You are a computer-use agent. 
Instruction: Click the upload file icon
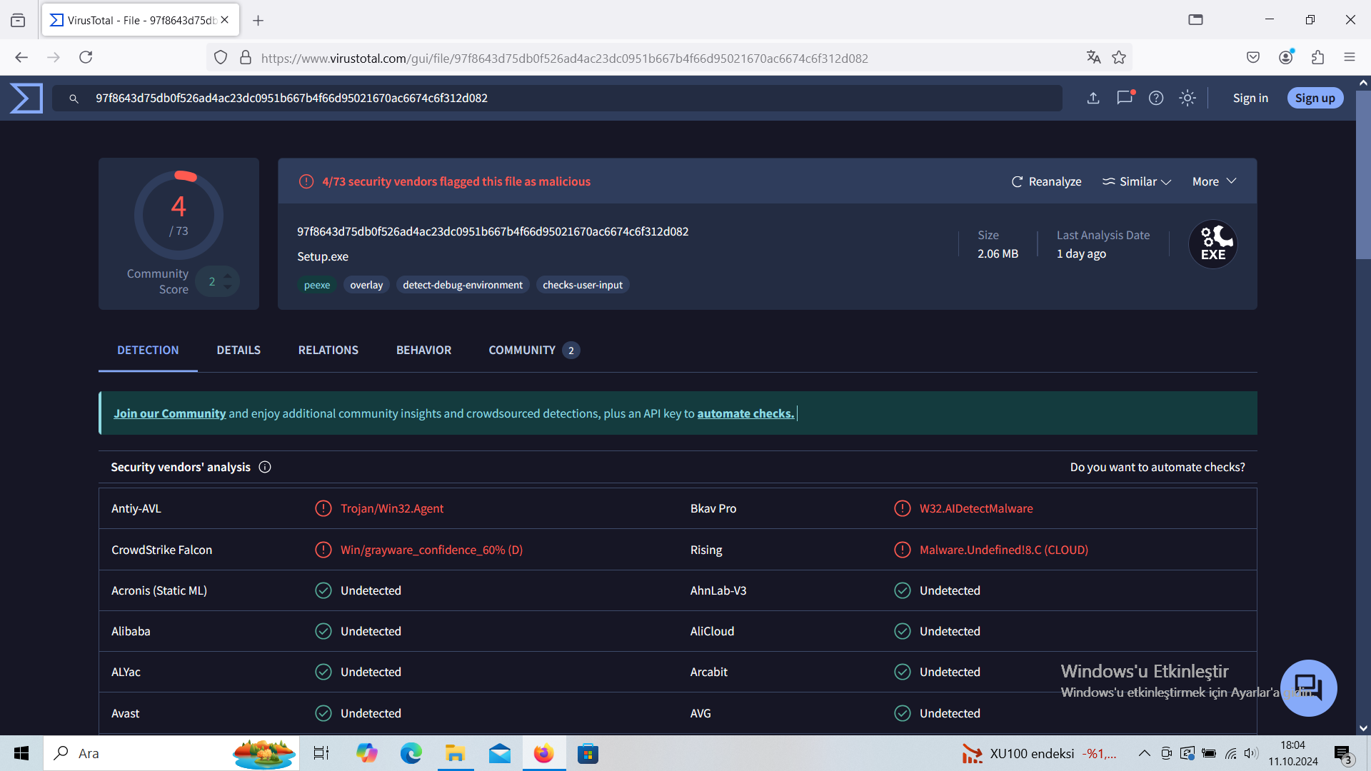click(1093, 98)
